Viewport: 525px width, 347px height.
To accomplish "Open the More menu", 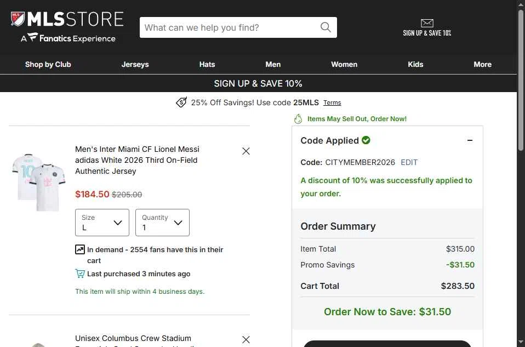I will tap(482, 64).
